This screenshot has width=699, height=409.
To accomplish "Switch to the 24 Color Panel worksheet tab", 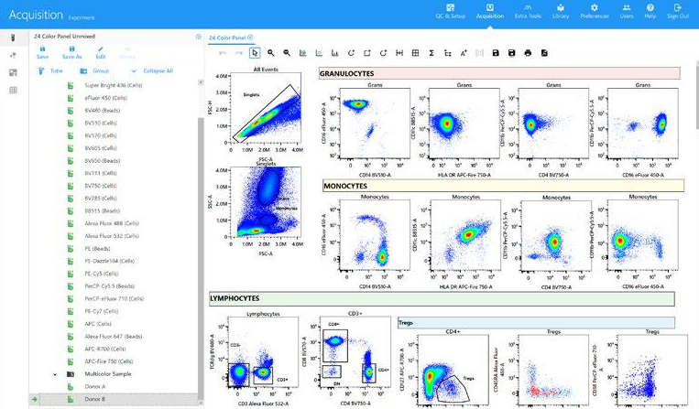I will (x=226, y=38).
